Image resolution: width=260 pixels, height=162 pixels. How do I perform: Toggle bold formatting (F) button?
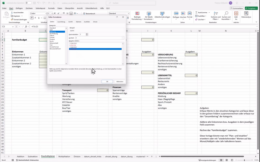(32, 18)
